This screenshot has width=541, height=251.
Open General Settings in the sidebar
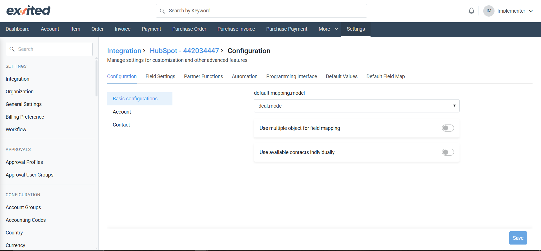coord(24,104)
